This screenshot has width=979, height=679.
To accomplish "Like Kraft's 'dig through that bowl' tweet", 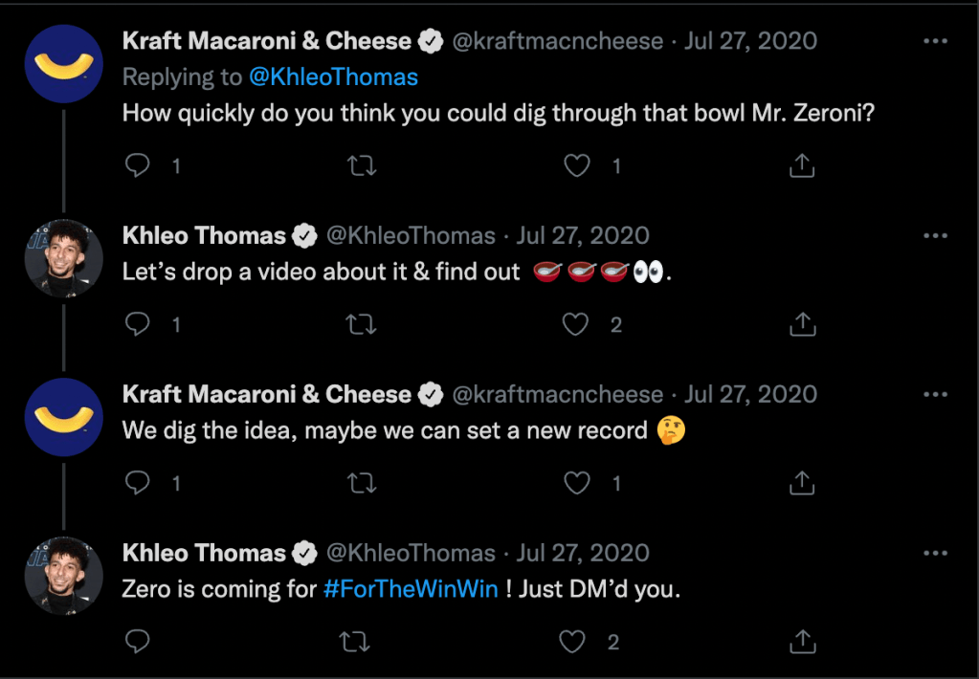I will click(x=576, y=166).
